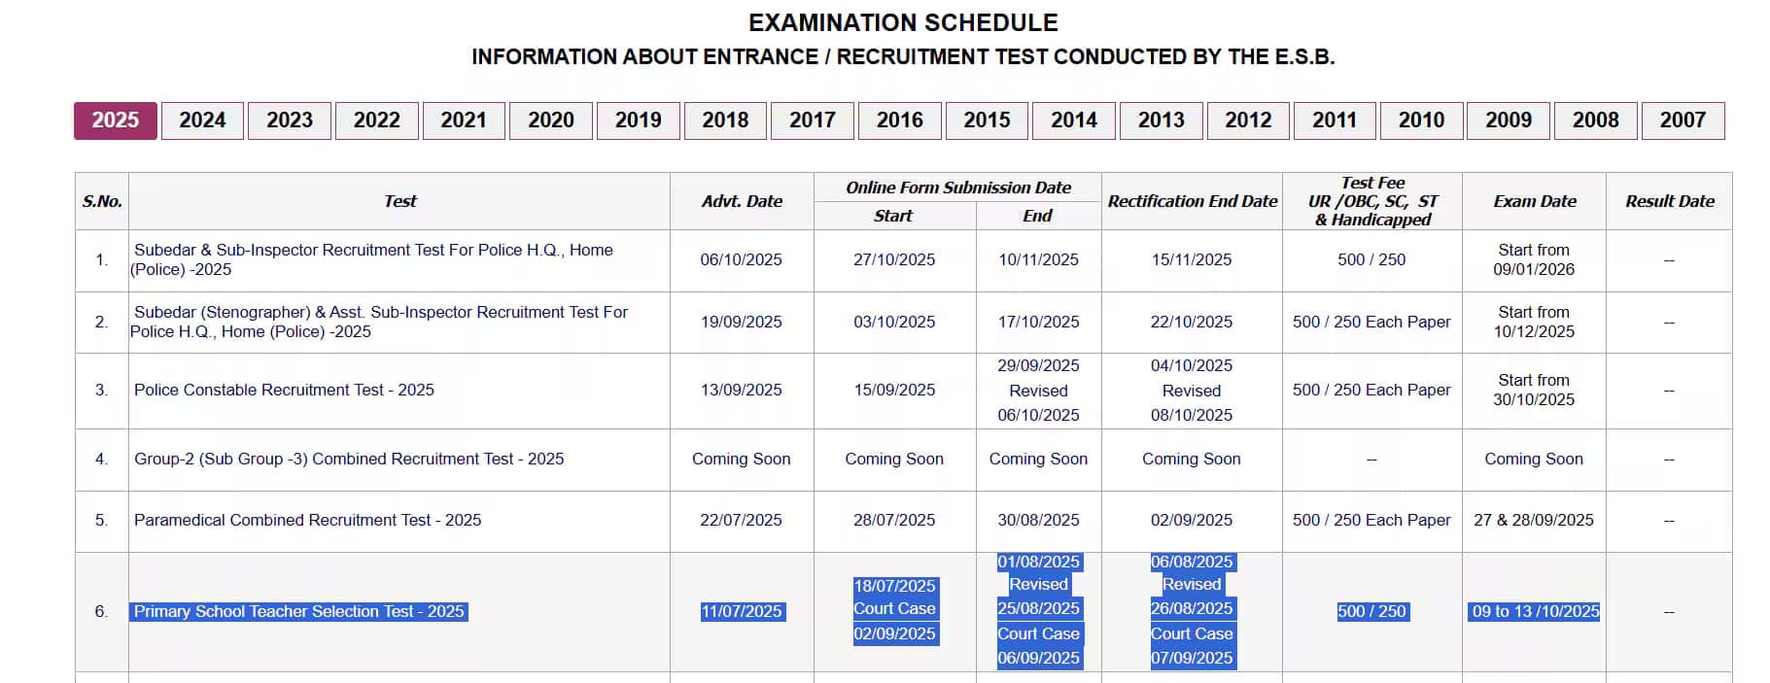The width and height of the screenshot is (1770, 683).
Task: Switch to the 2014 tab
Action: tap(1073, 120)
